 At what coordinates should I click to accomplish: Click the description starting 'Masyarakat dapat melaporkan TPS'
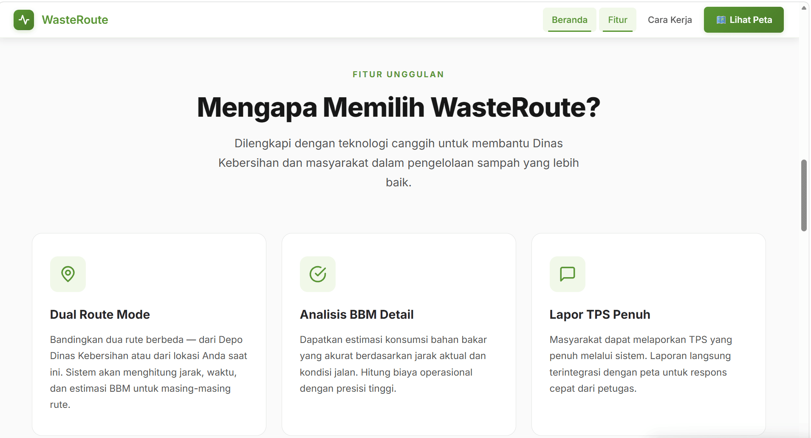(x=641, y=364)
